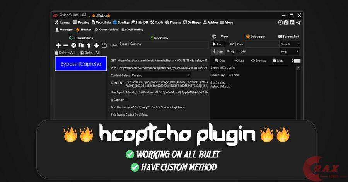
Task: Click the Current Stack header
Action: (x=81, y=38)
